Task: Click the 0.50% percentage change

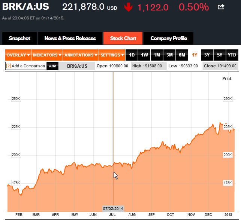Action: (x=194, y=7)
